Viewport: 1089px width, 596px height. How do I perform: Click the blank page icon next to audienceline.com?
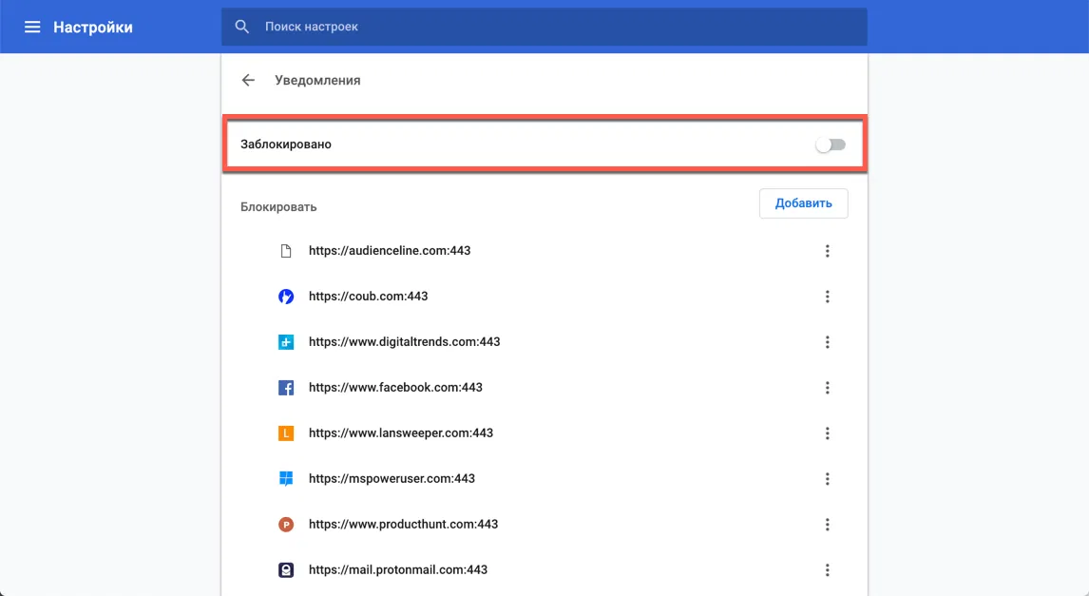pyautogui.click(x=286, y=250)
